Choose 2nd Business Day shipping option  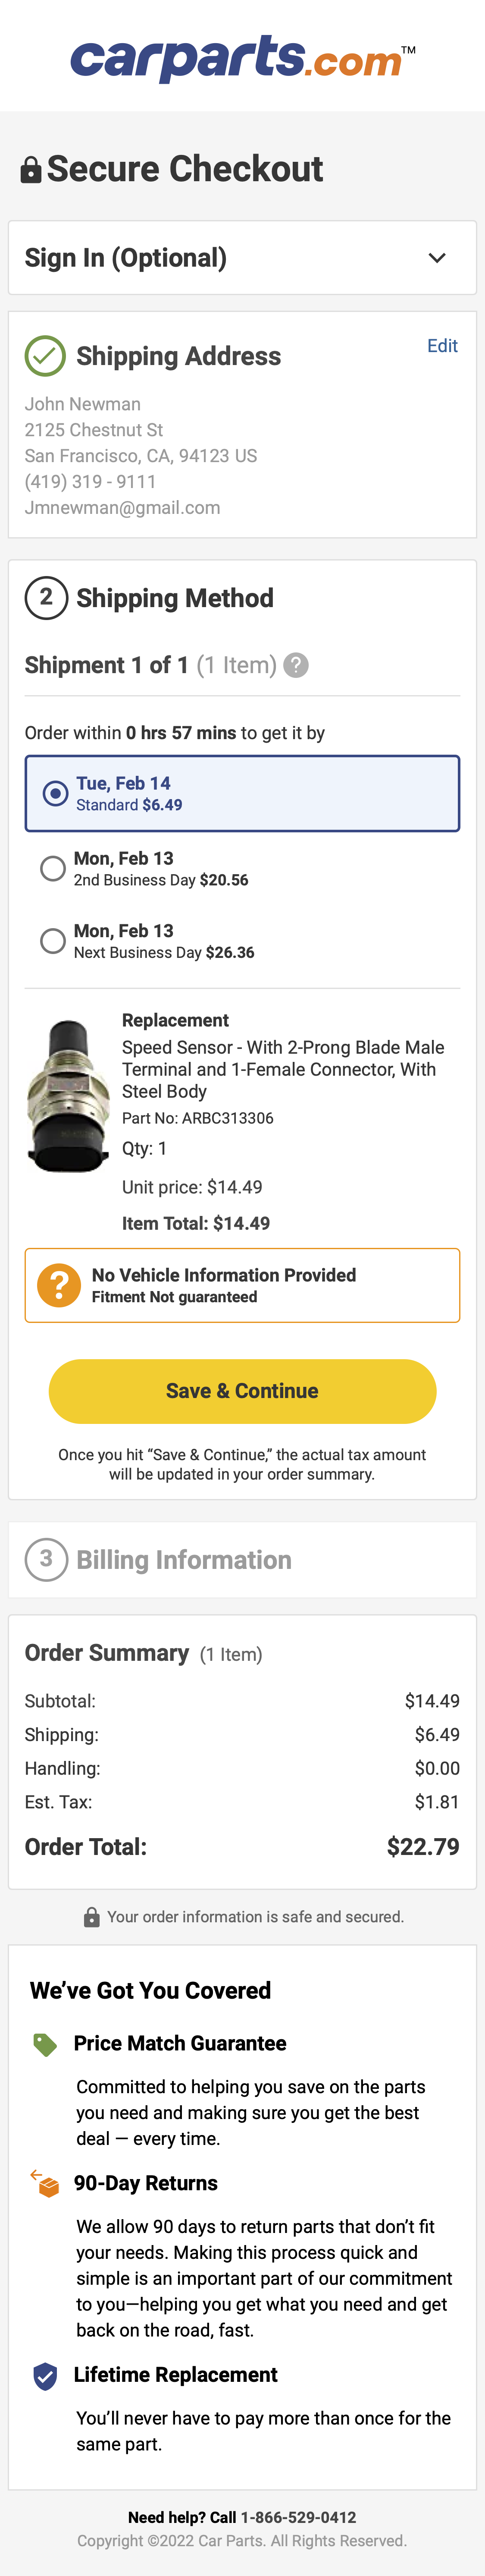pos(53,868)
